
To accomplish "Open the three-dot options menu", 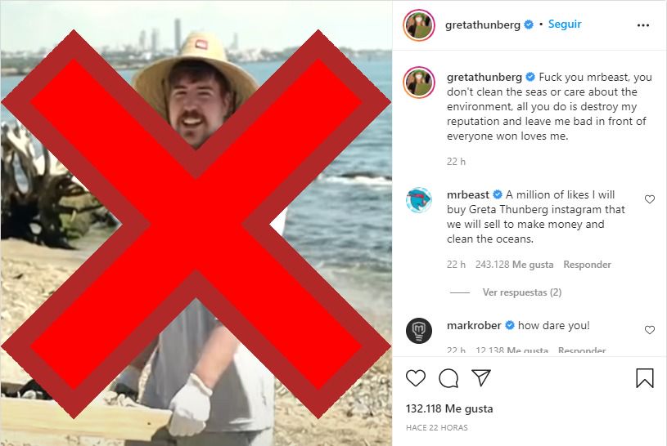I will tap(643, 25).
